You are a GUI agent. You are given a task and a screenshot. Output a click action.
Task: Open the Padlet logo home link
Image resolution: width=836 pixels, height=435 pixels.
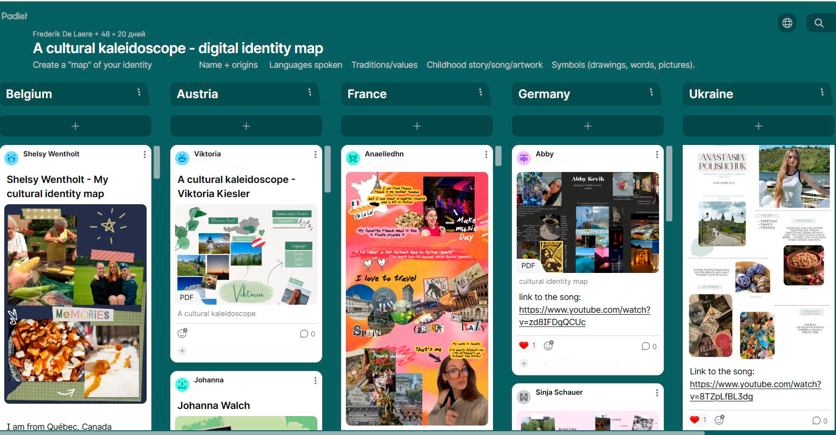tap(15, 16)
